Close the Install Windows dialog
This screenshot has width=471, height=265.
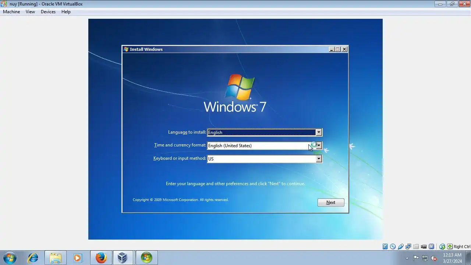[x=344, y=49]
